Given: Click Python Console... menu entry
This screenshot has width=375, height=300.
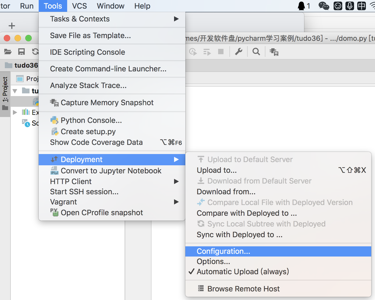Looking at the screenshot, I should pyautogui.click(x=91, y=120).
